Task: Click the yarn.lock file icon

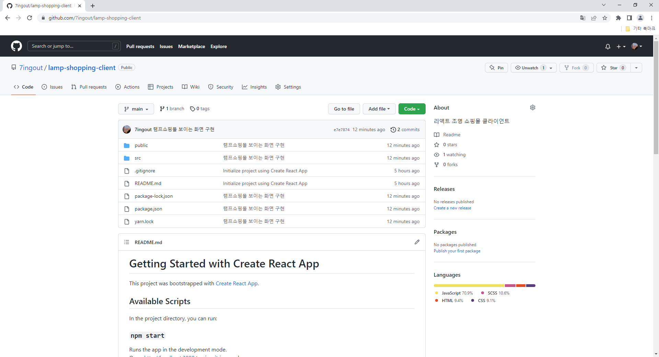Action: point(127,222)
